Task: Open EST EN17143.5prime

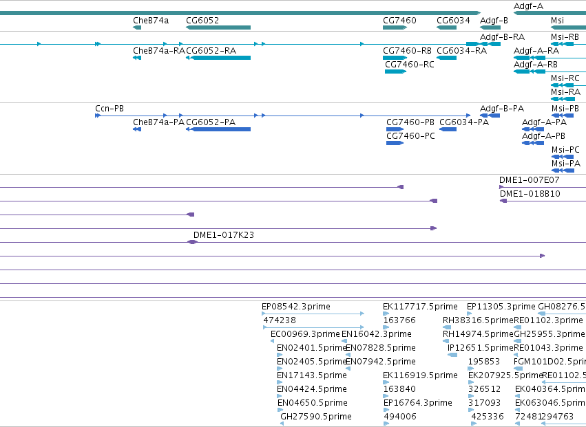Action: click(x=312, y=375)
